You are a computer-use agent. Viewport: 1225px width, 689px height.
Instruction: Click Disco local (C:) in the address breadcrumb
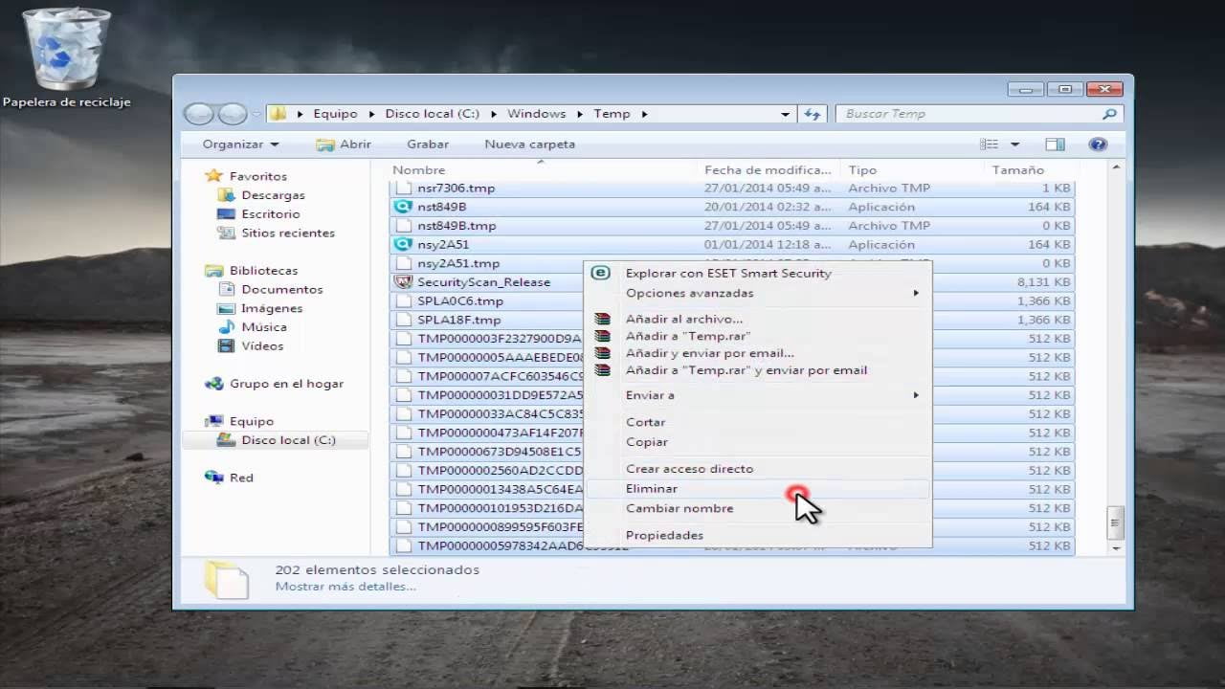[432, 114]
